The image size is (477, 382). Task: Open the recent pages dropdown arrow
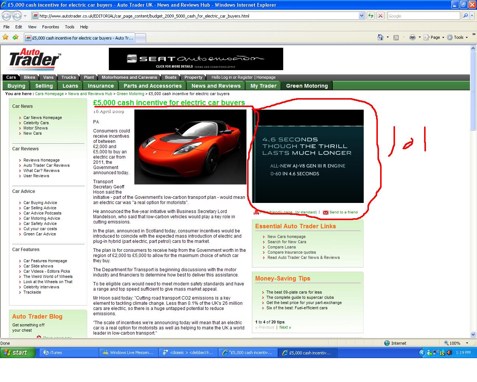click(25, 16)
